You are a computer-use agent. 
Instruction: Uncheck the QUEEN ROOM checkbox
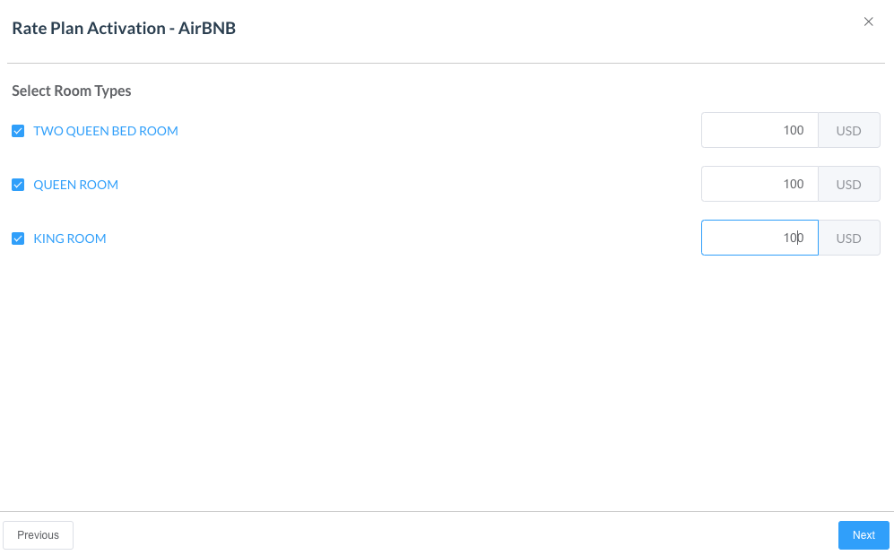click(18, 185)
